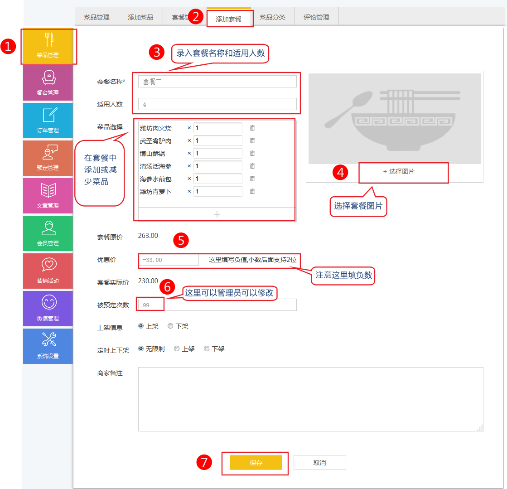Select 下架 in 上架信息 row
Viewport: 507px width, 489px height.
point(171,326)
